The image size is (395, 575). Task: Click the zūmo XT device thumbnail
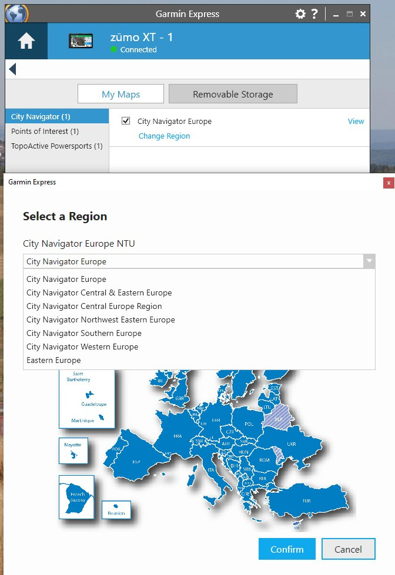point(81,41)
